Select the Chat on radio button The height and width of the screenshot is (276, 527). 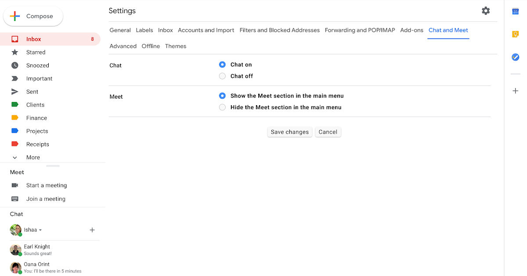tap(222, 64)
